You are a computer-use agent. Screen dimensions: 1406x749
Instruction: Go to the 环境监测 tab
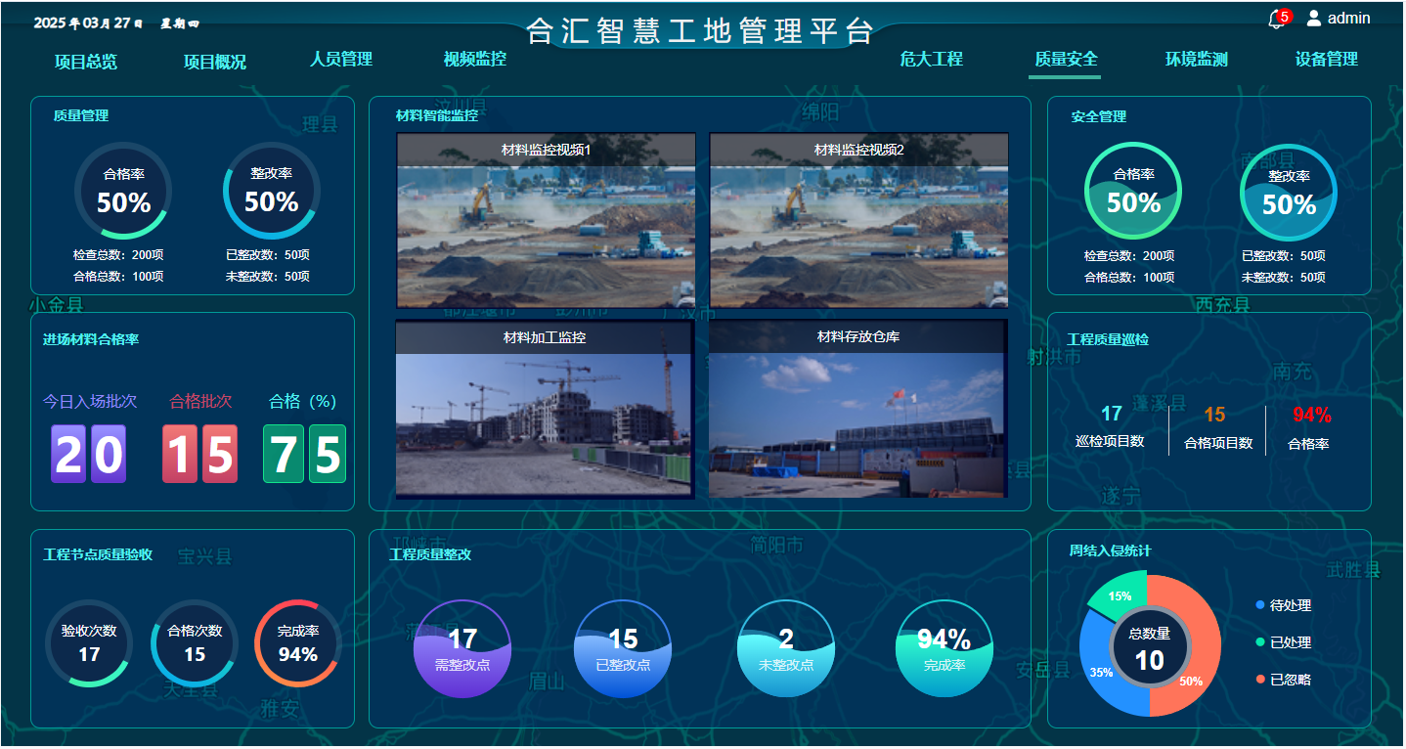click(x=1196, y=59)
